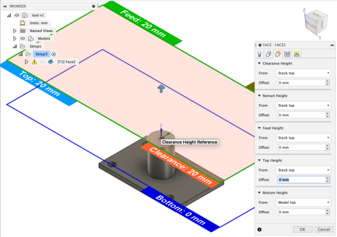Screen dimensions: 337x237
Task: Switch to the Geometry tab icon
Action: pos(268,54)
